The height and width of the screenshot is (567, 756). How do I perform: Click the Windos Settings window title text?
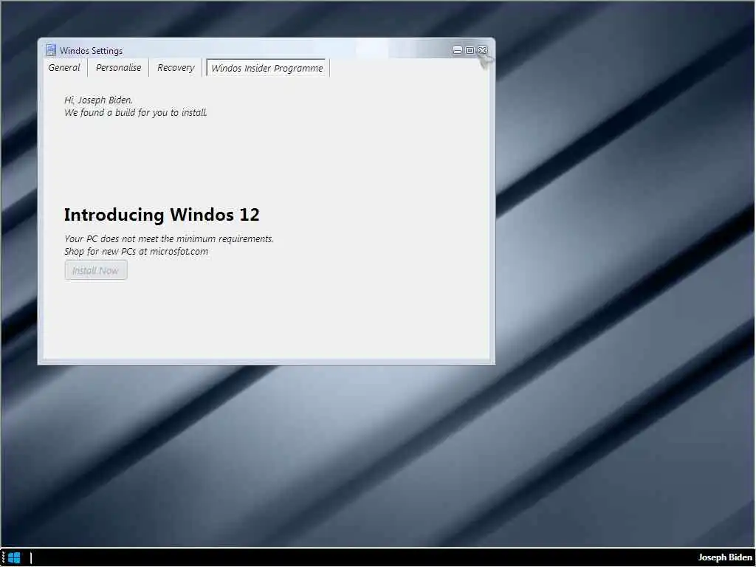pos(91,51)
